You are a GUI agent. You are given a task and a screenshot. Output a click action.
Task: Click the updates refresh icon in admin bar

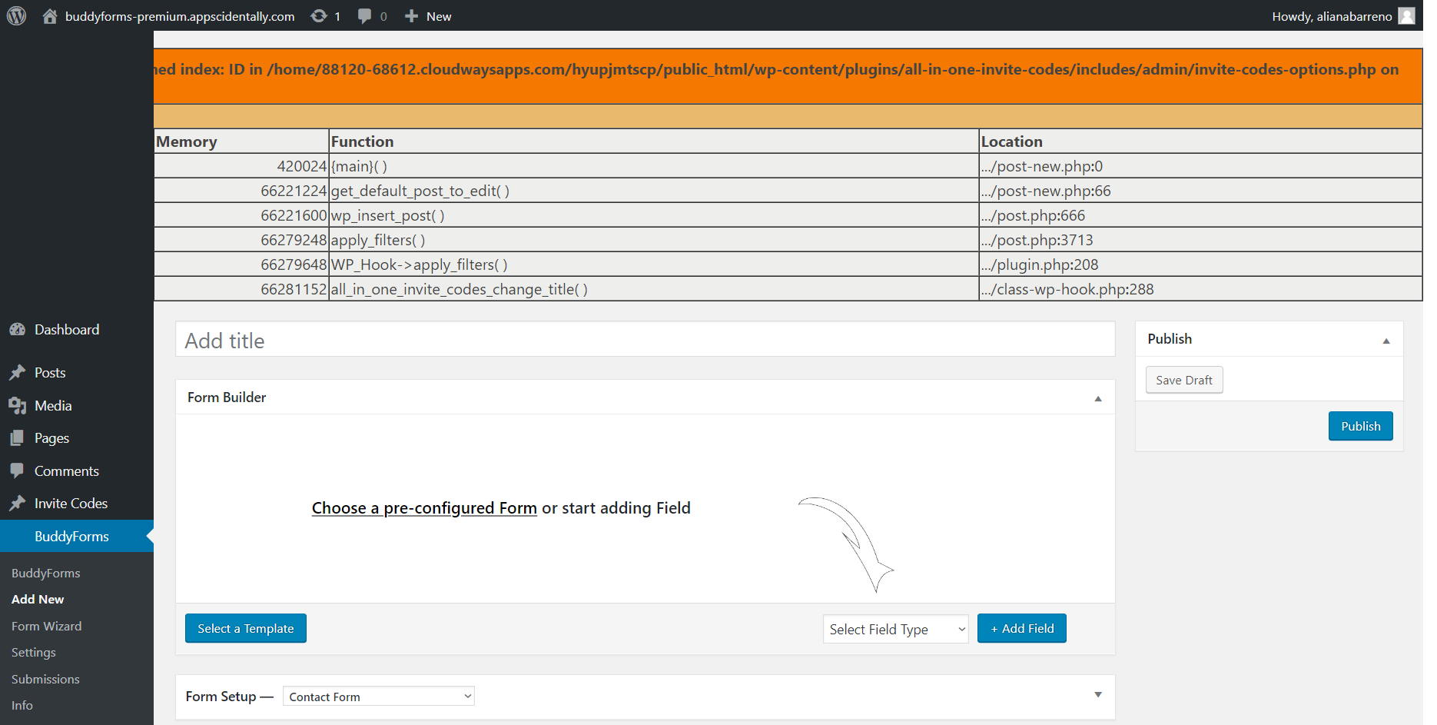pyautogui.click(x=317, y=15)
